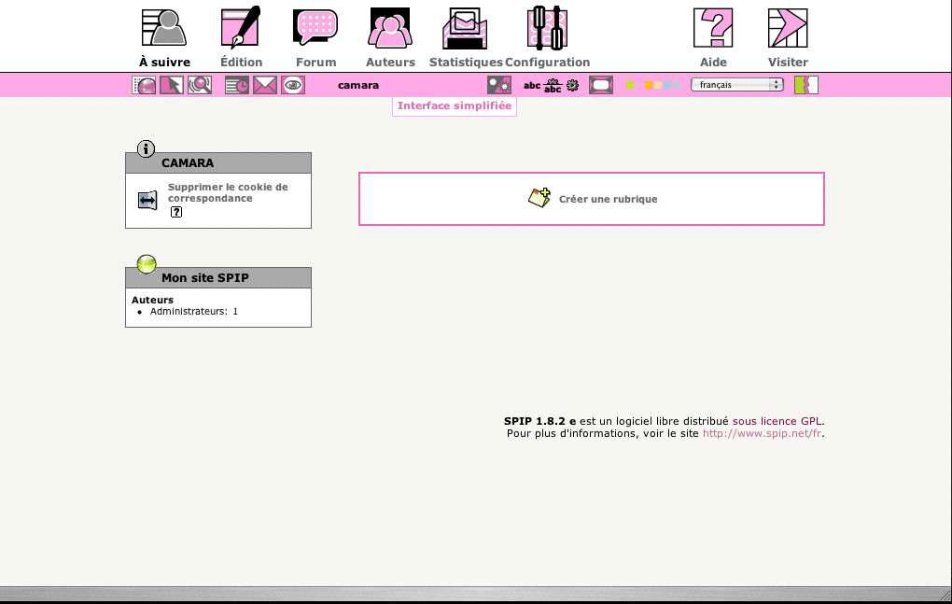Open the 'sous licence GPL' link
952x604 pixels.
coord(777,421)
